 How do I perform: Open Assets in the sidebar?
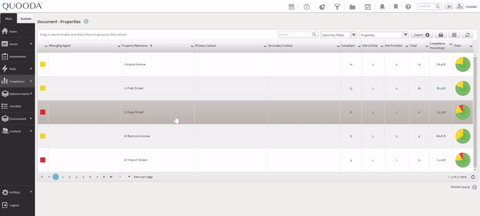pos(17,44)
